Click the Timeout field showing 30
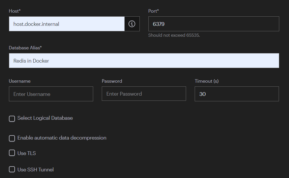The image size is (289, 178). click(x=236, y=94)
